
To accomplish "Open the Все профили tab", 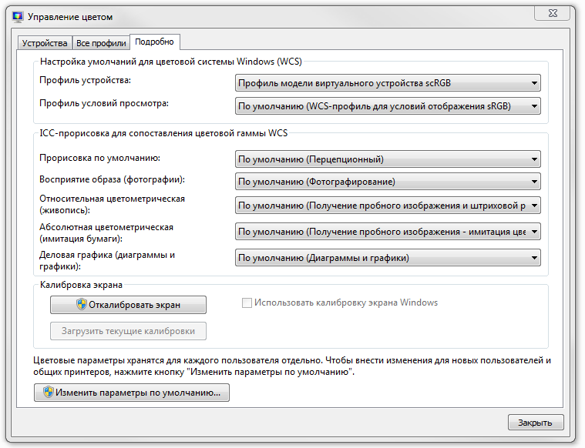I will coord(101,42).
